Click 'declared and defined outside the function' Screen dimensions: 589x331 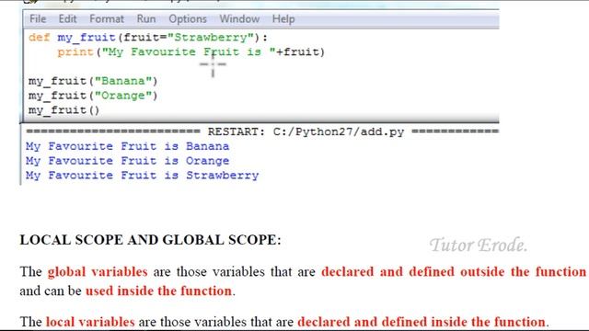click(454, 272)
